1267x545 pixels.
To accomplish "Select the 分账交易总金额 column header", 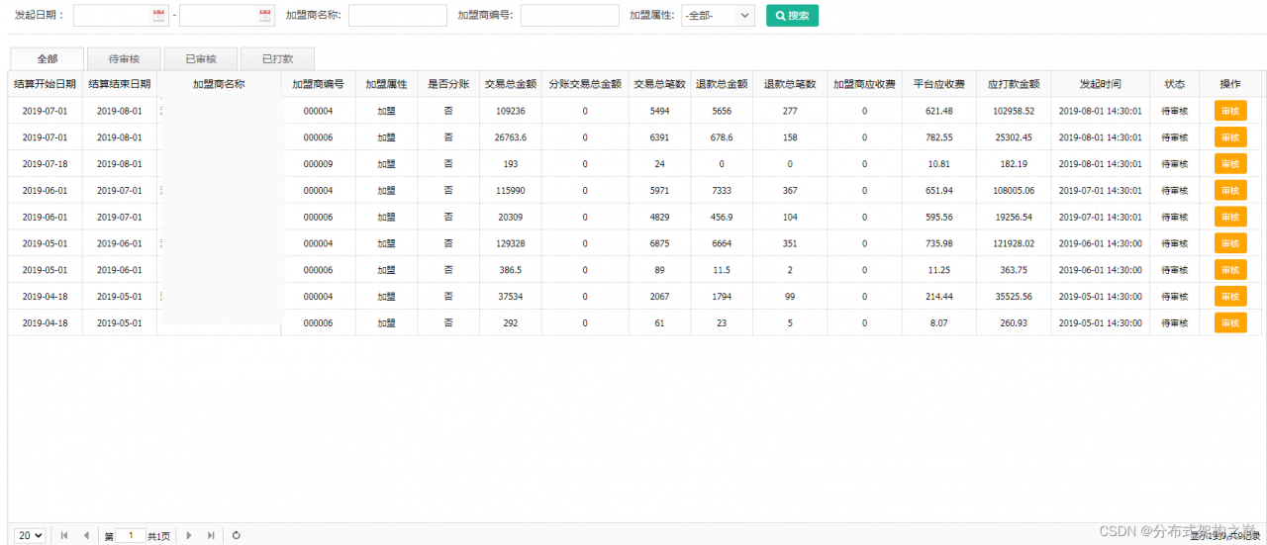I will point(585,84).
